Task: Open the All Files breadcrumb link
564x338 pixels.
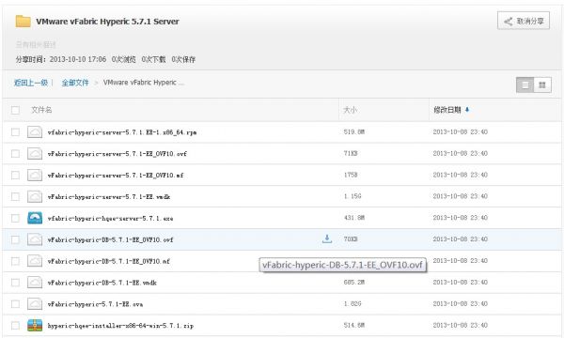Action: pos(75,83)
